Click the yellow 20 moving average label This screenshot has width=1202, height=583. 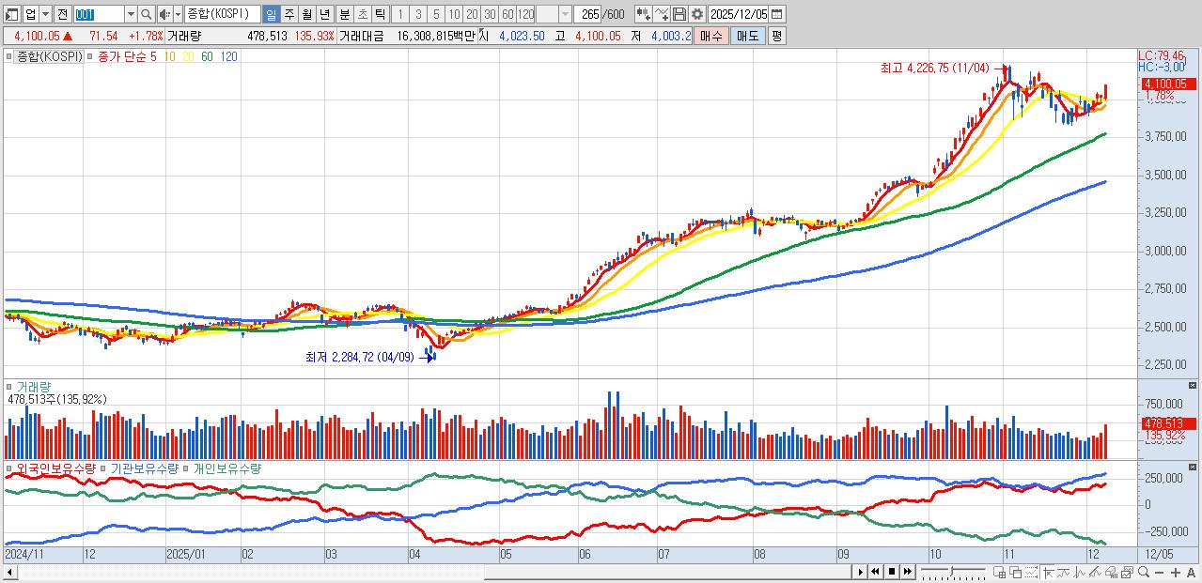pyautogui.click(x=189, y=56)
